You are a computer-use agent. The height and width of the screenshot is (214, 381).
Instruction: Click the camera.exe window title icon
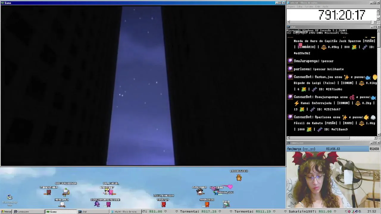pos(288,143)
